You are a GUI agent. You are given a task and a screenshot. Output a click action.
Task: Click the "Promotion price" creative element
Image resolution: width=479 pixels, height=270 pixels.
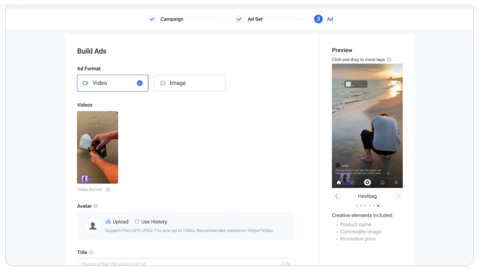click(x=358, y=239)
